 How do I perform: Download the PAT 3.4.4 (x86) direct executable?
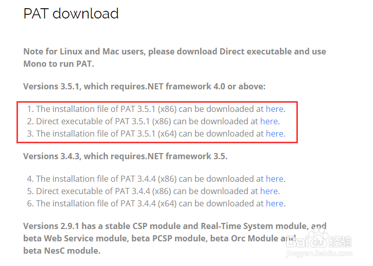(x=269, y=191)
